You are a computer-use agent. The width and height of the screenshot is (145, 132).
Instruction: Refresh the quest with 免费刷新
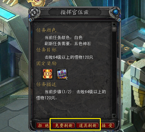pos(64,126)
